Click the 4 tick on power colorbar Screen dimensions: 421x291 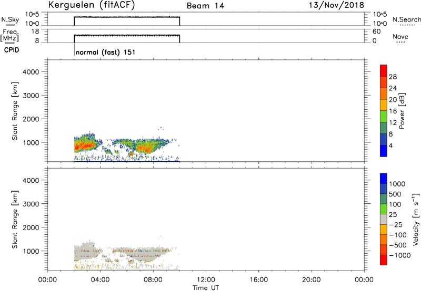(x=390, y=145)
